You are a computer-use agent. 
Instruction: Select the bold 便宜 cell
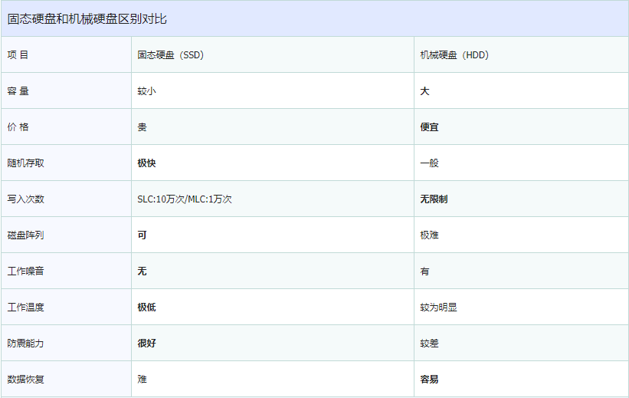coord(429,127)
